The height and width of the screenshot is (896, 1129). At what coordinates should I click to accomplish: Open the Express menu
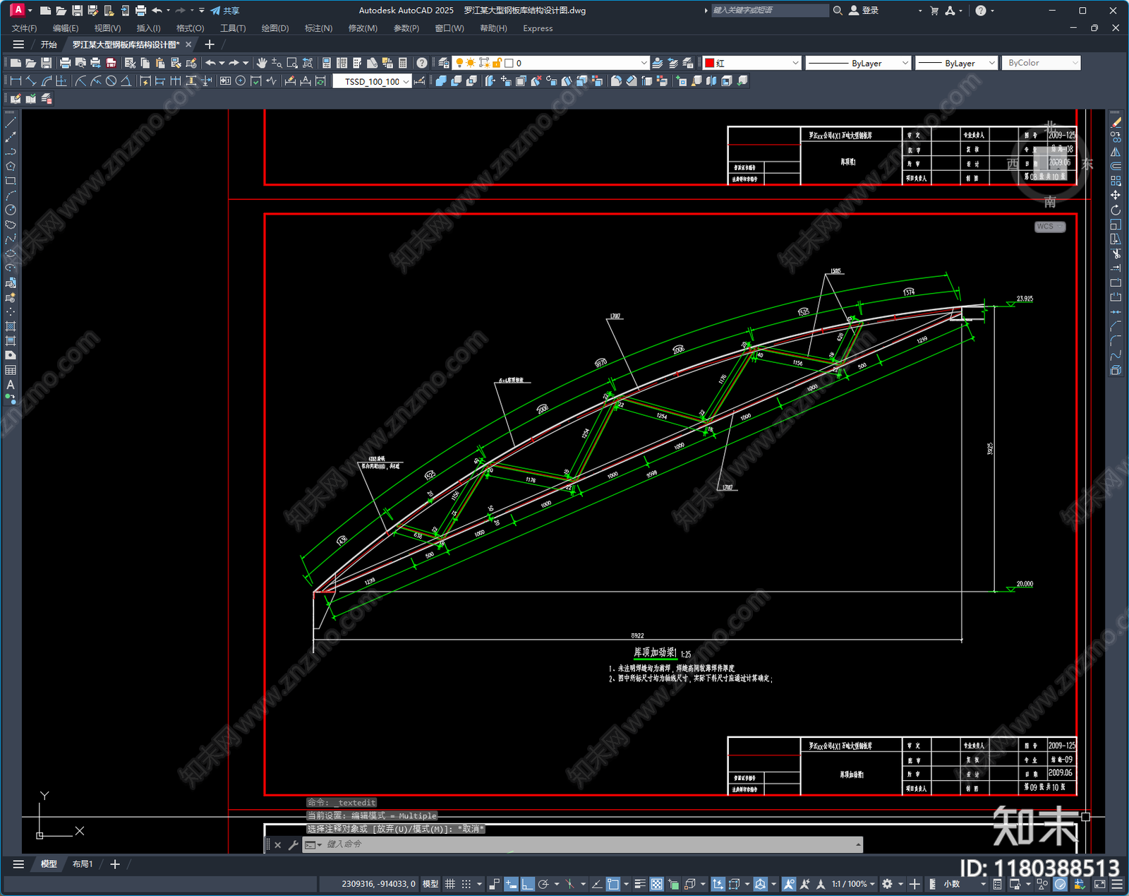point(538,28)
